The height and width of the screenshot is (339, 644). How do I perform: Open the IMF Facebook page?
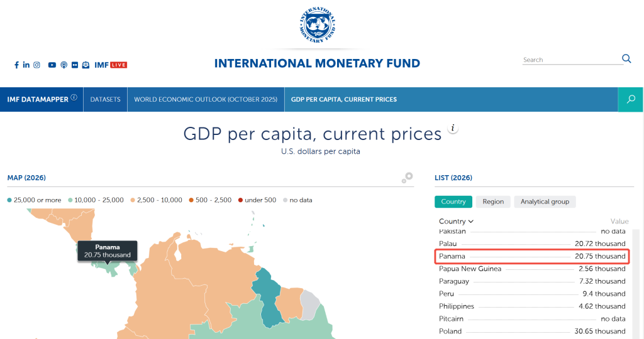tap(16, 65)
